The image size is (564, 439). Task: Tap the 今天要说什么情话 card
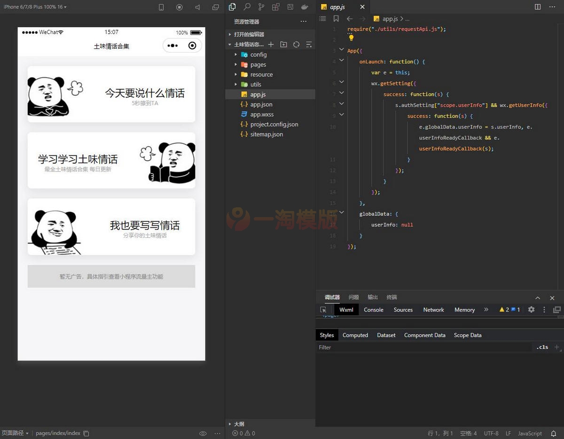[x=111, y=94]
